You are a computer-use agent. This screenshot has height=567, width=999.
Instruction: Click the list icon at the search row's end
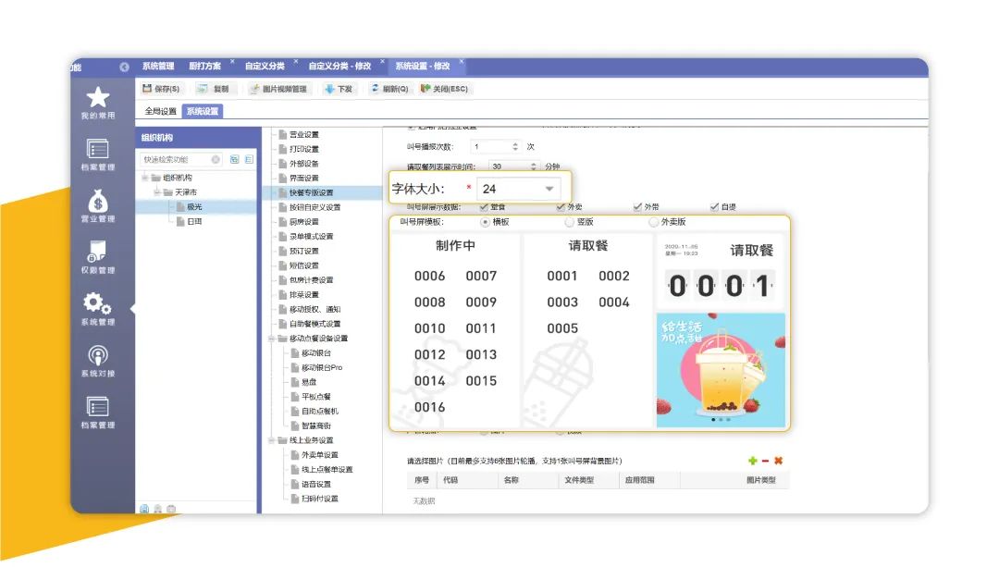pos(249,159)
